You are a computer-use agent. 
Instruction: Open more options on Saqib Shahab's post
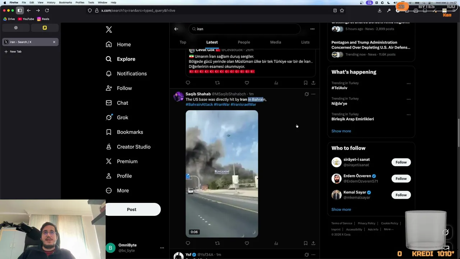click(313, 94)
